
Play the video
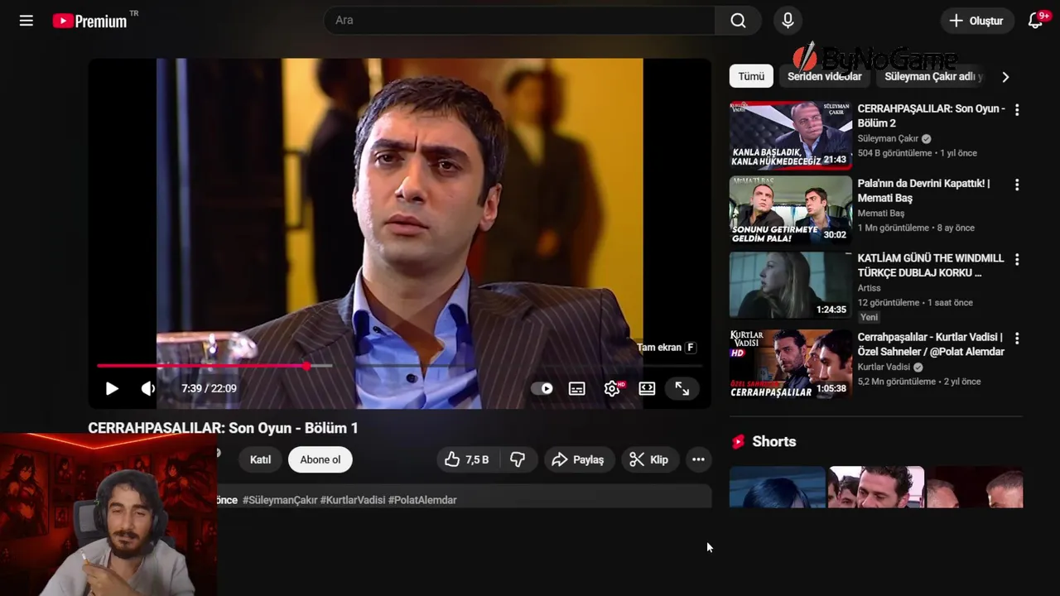[x=112, y=388]
